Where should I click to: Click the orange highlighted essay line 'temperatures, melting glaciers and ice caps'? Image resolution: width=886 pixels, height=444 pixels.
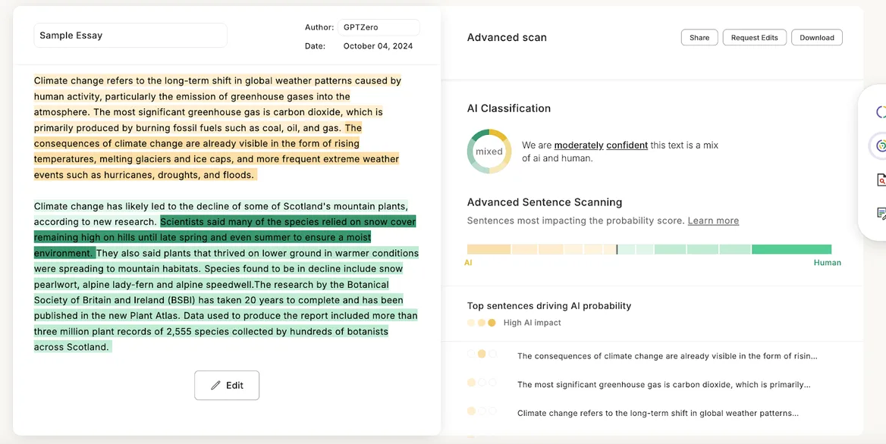click(216, 159)
